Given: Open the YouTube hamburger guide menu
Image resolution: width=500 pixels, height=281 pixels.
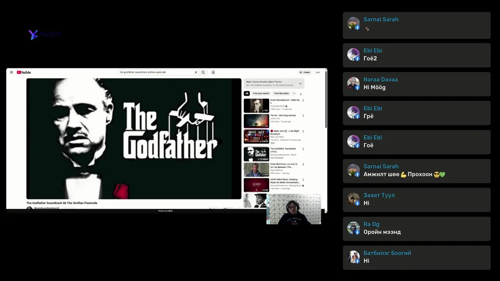Looking at the screenshot, I should (11, 72).
